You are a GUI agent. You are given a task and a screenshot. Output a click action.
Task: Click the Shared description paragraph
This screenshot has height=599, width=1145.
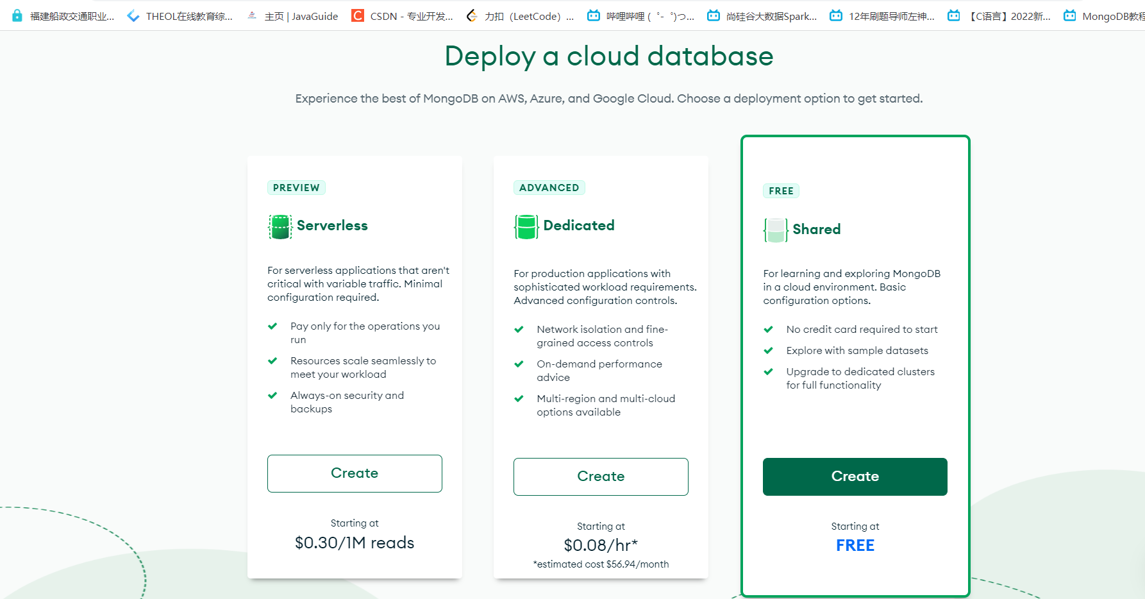852,287
